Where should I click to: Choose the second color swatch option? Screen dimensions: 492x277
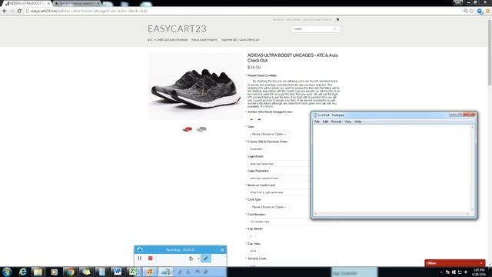pos(259,119)
